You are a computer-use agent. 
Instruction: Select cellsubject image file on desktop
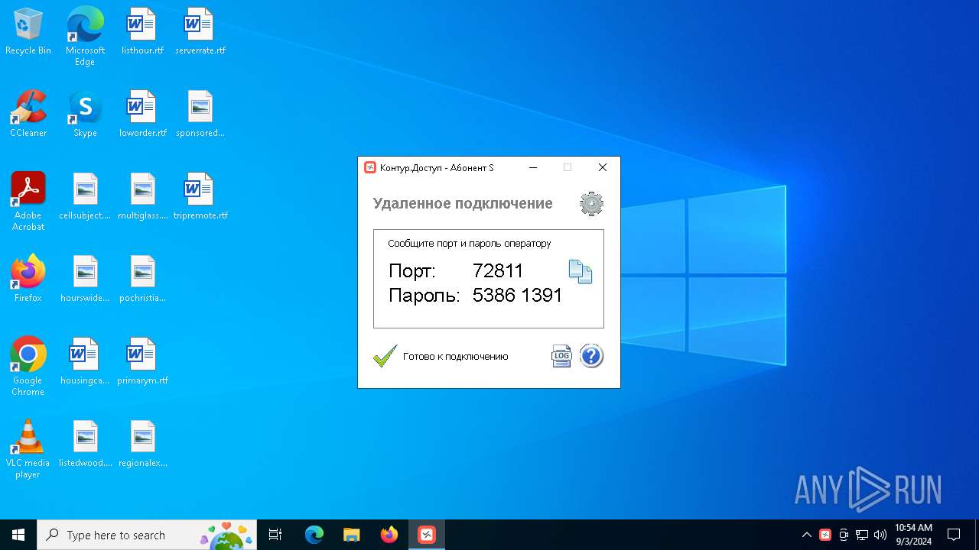[85, 197]
